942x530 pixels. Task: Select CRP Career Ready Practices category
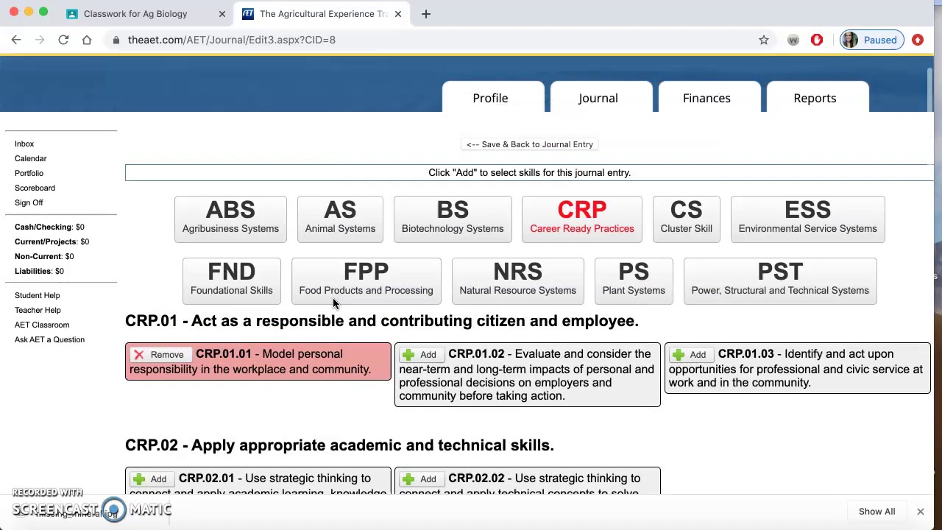tap(581, 219)
